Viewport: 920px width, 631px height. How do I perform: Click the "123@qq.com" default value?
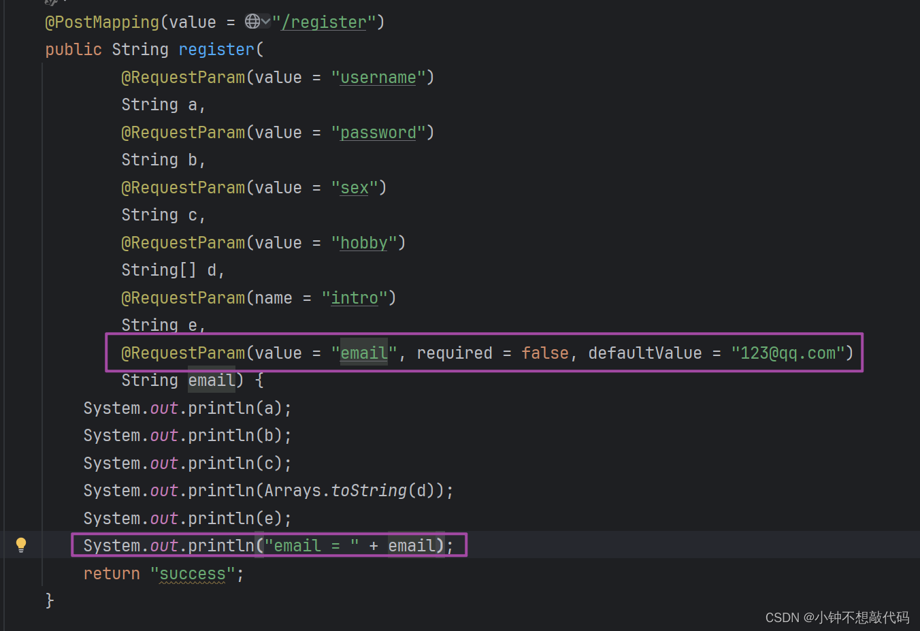coord(787,353)
